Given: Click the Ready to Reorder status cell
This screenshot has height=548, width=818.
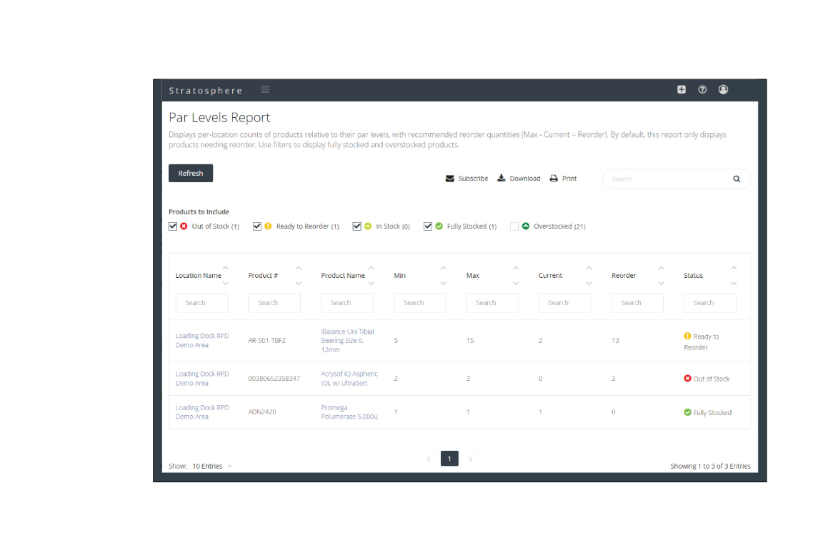Looking at the screenshot, I should [x=701, y=342].
